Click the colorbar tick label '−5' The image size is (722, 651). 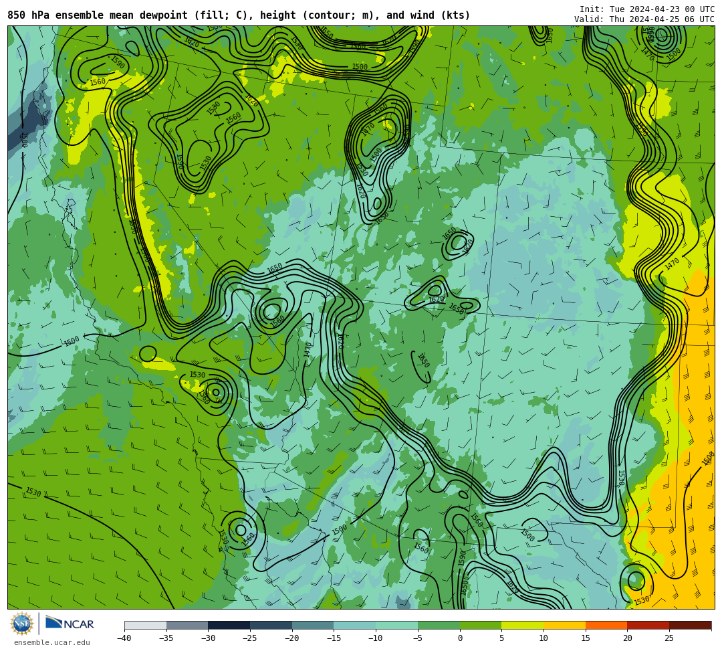point(418,638)
